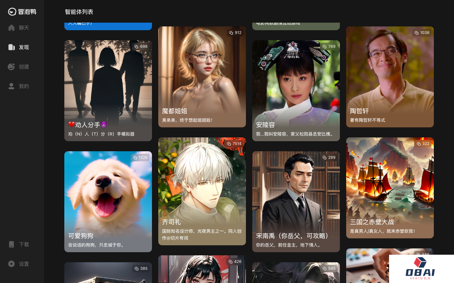Click the 322 chat count badge
Image resolution: width=454 pixels, height=283 pixels.
tap(423, 144)
